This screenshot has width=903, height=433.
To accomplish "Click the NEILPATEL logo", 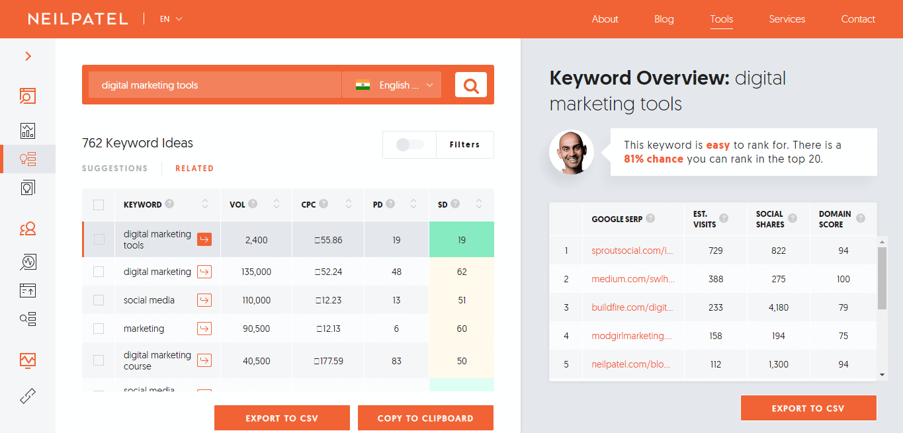I will point(78,19).
